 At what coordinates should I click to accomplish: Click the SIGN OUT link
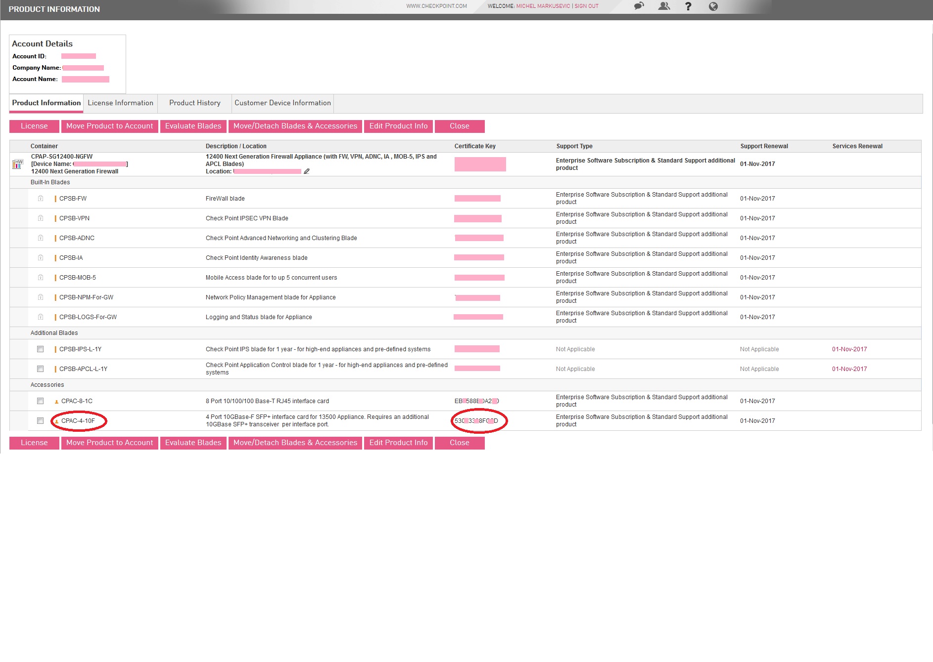pyautogui.click(x=587, y=6)
